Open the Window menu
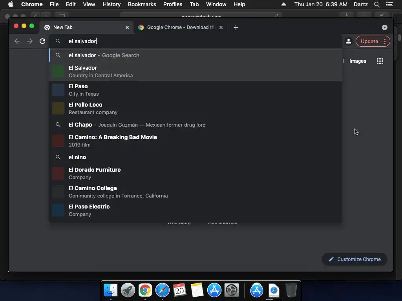 (x=216, y=4)
